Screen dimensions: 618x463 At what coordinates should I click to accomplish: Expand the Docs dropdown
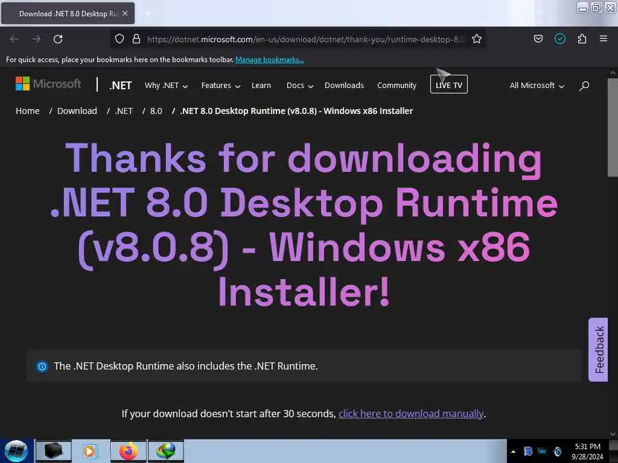coord(299,86)
